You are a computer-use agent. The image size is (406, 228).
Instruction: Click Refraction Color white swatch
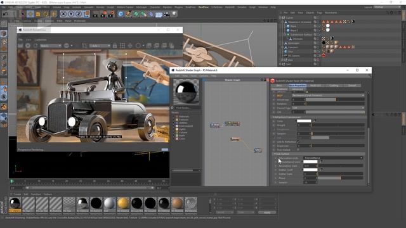point(304,121)
